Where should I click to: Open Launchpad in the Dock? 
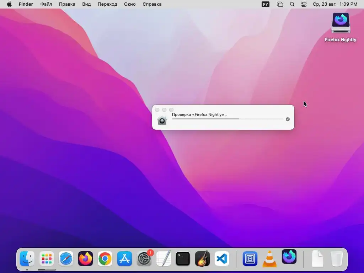point(47,258)
